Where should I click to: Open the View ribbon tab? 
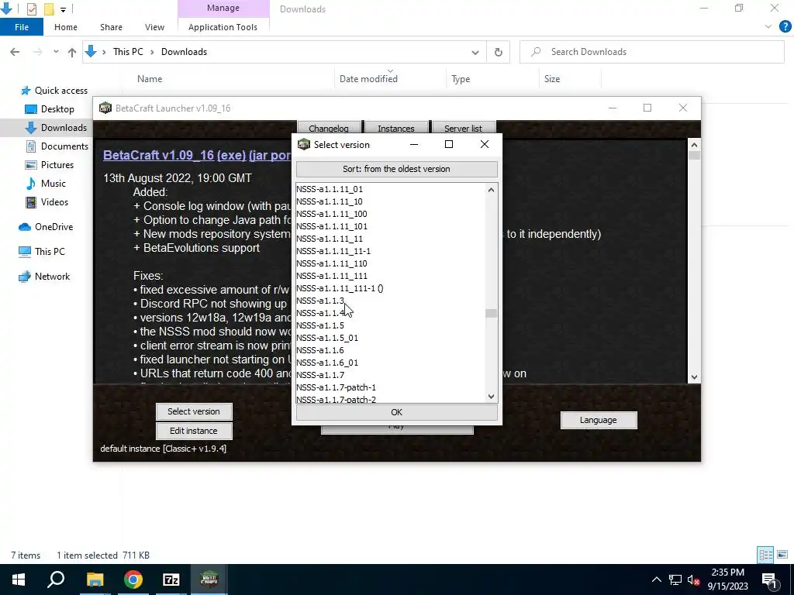pyautogui.click(x=154, y=27)
